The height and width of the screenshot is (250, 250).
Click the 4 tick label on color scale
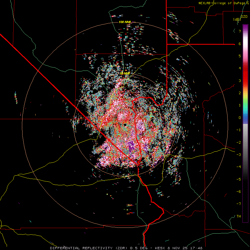[240, 68]
